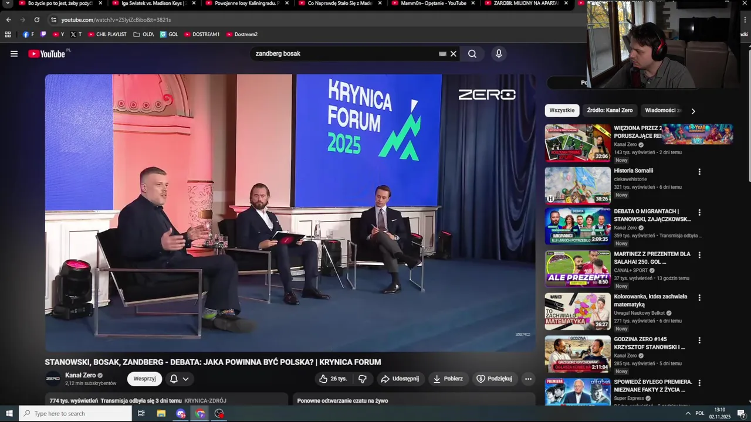
Task: Go to the YouTube home logo
Action: click(x=46, y=54)
